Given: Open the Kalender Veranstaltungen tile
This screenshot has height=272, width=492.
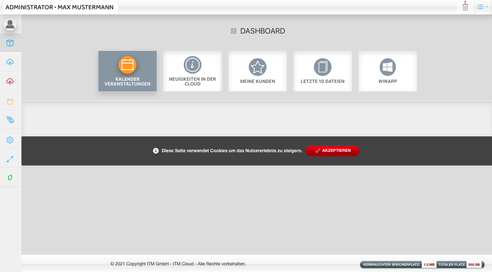Looking at the screenshot, I should [128, 71].
